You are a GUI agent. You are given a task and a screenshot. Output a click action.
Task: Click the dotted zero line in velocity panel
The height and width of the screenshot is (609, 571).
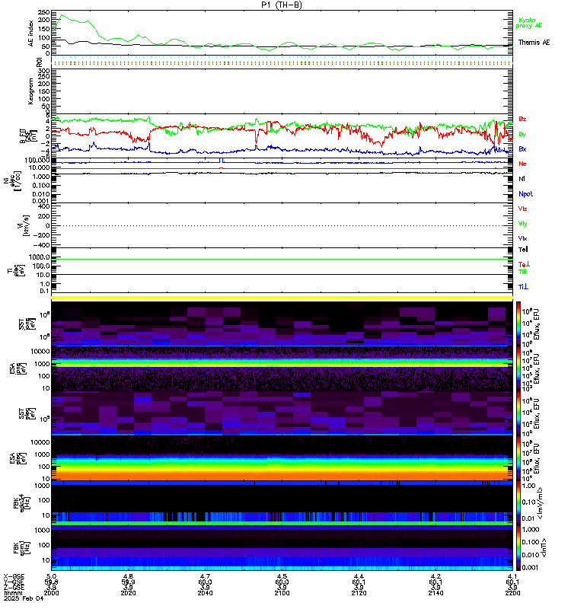click(282, 225)
